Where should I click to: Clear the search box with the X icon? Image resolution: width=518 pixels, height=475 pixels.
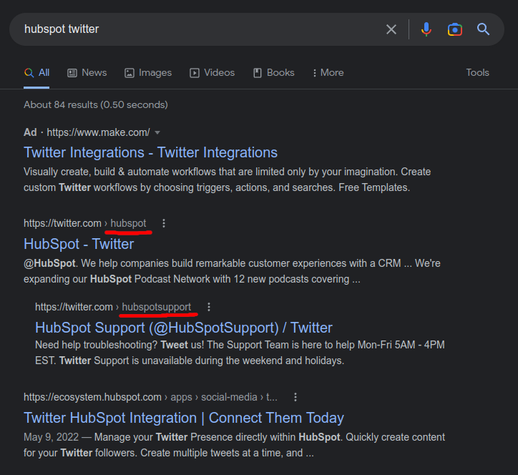pyautogui.click(x=391, y=29)
